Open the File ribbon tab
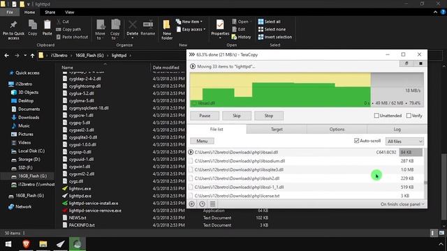This screenshot has height=251, width=447. [x=10, y=13]
